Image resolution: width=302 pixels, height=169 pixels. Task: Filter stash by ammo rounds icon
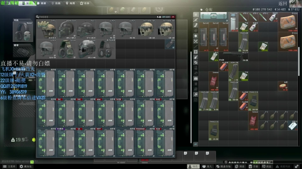pyautogui.click(x=195, y=31)
